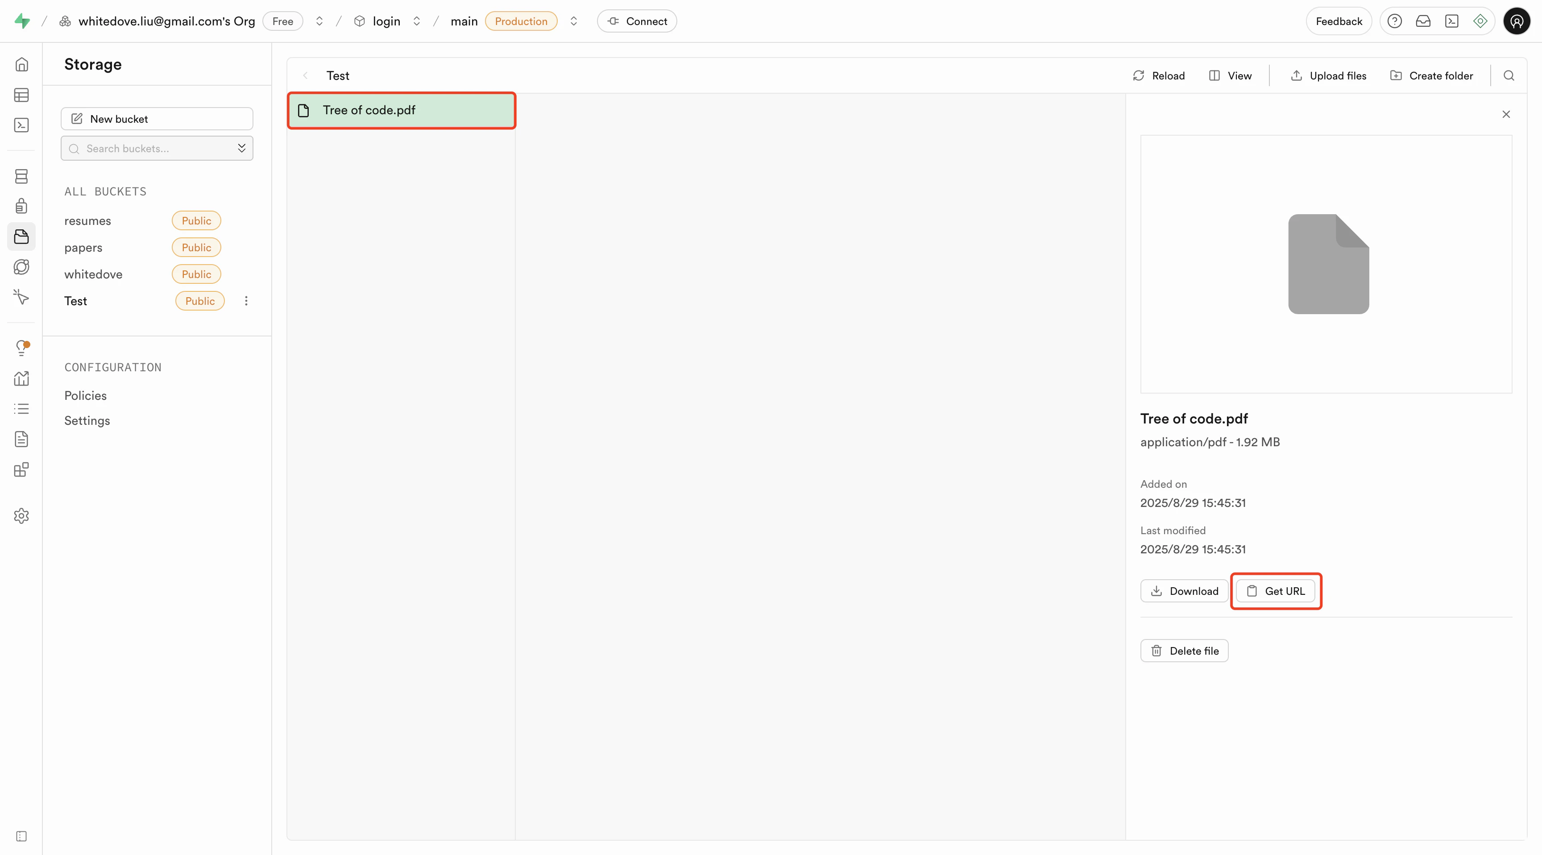This screenshot has width=1542, height=855.
Task: Click the Upload files button
Action: pyautogui.click(x=1328, y=75)
